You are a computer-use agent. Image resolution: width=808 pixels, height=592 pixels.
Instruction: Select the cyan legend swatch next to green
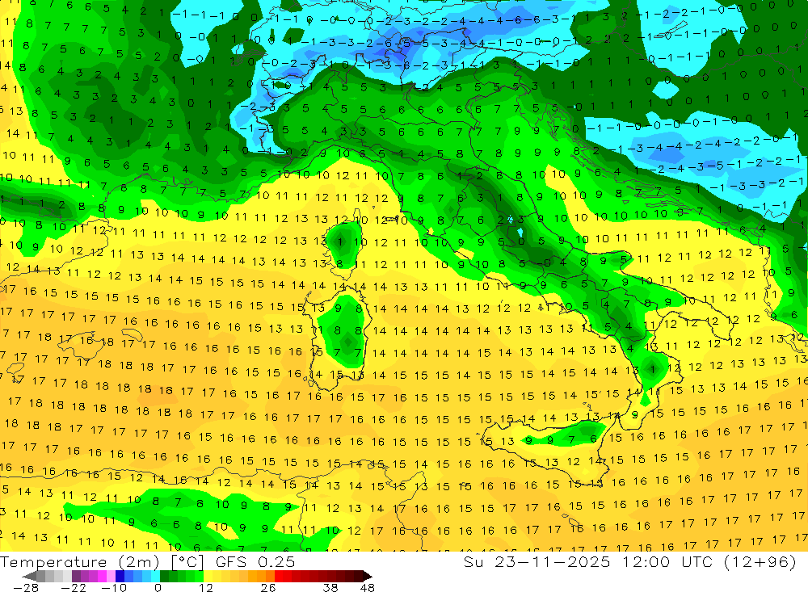pyautogui.click(x=155, y=576)
